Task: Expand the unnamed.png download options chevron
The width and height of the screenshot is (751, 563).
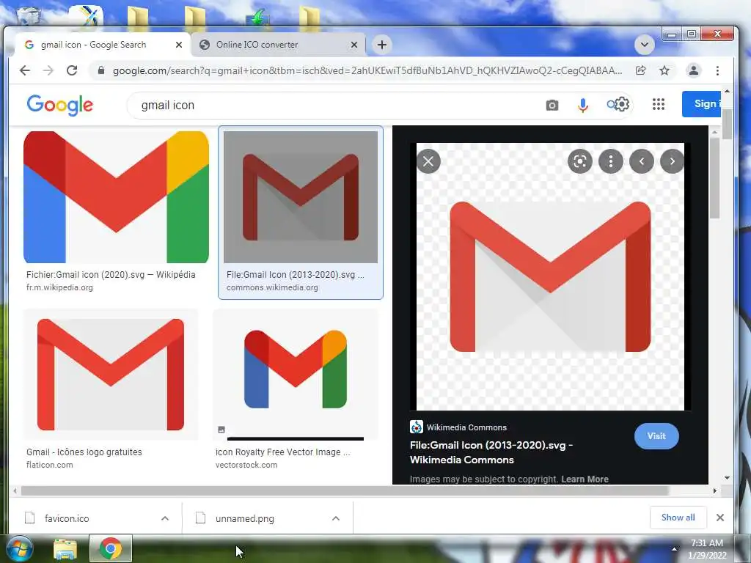Action: [x=336, y=518]
